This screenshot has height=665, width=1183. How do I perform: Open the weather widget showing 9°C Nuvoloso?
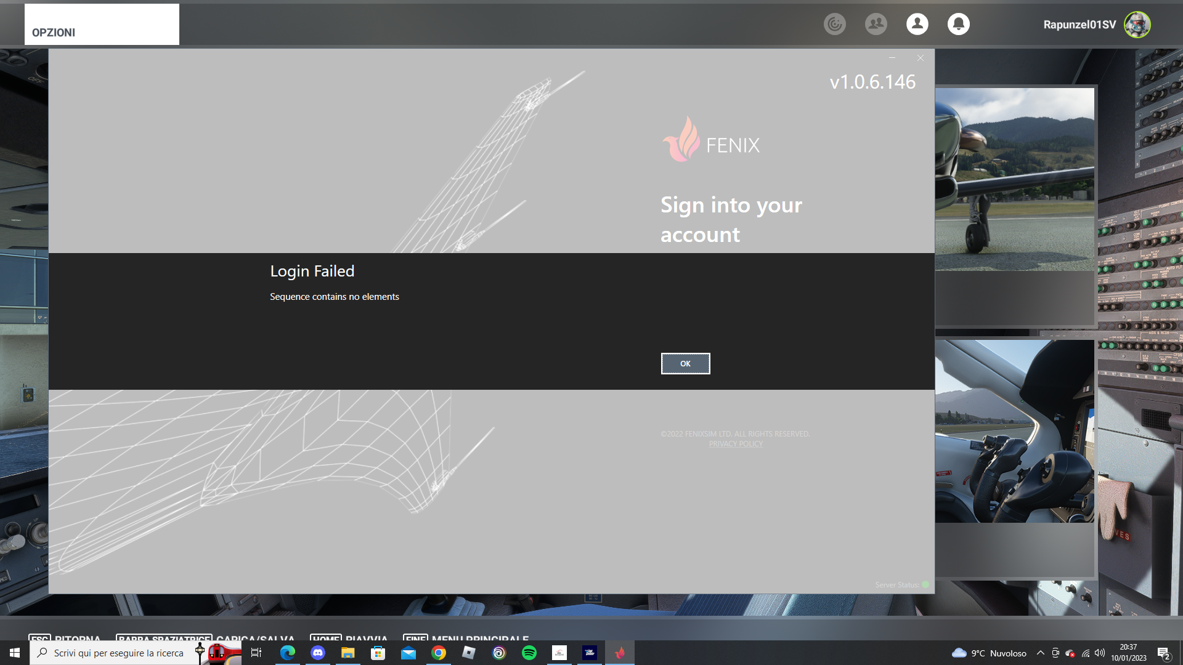pyautogui.click(x=990, y=653)
